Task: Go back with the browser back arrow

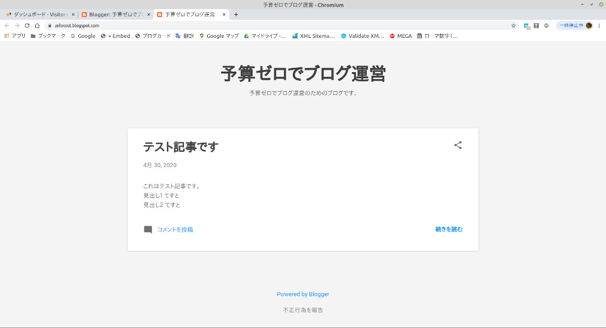Action: pos(7,25)
